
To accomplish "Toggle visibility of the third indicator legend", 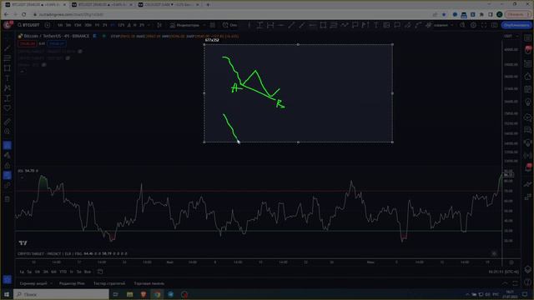I will (44, 65).
